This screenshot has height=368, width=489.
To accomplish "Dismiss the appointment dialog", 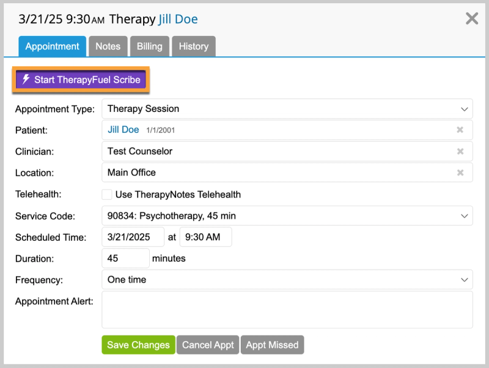I will [471, 18].
